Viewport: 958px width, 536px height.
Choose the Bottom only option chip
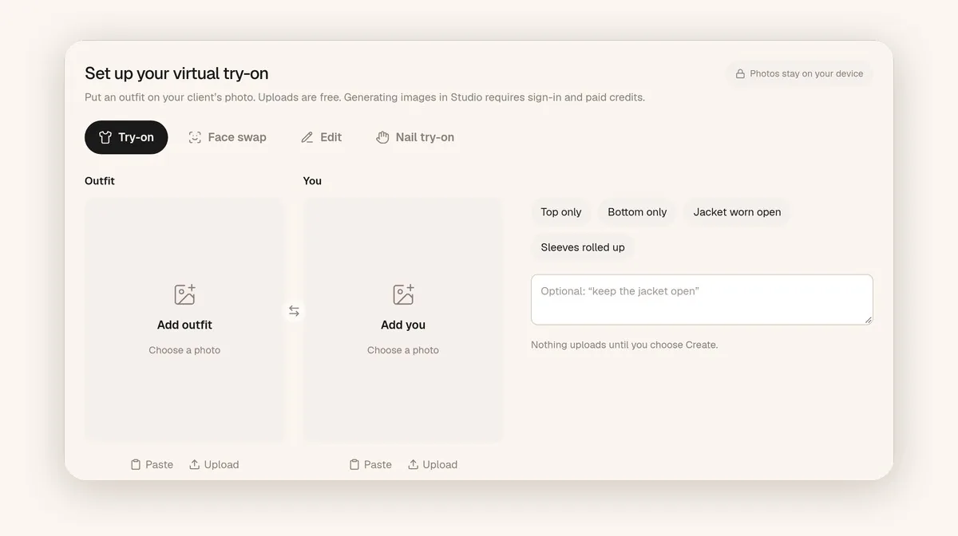637,212
